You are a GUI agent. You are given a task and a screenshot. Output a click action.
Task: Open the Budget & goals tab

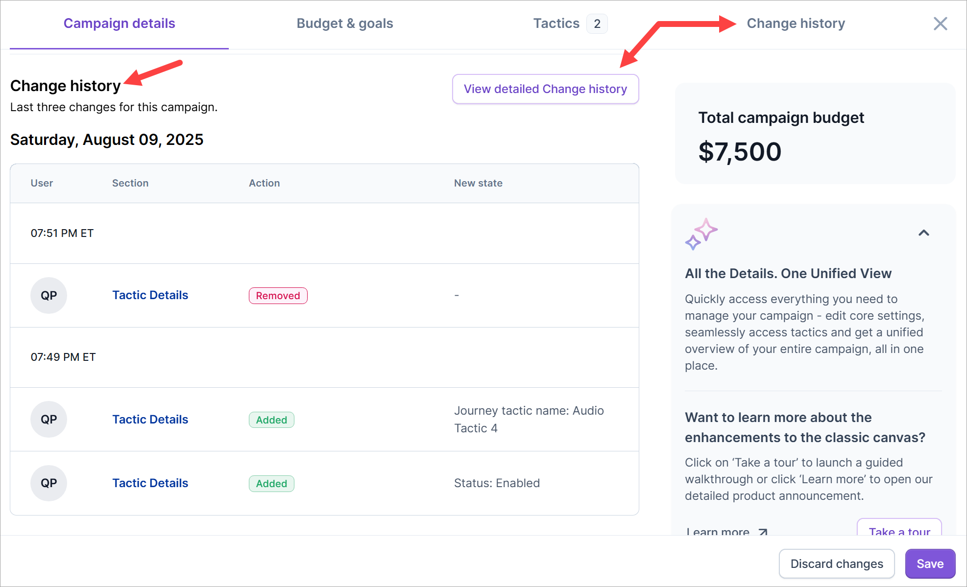(344, 23)
